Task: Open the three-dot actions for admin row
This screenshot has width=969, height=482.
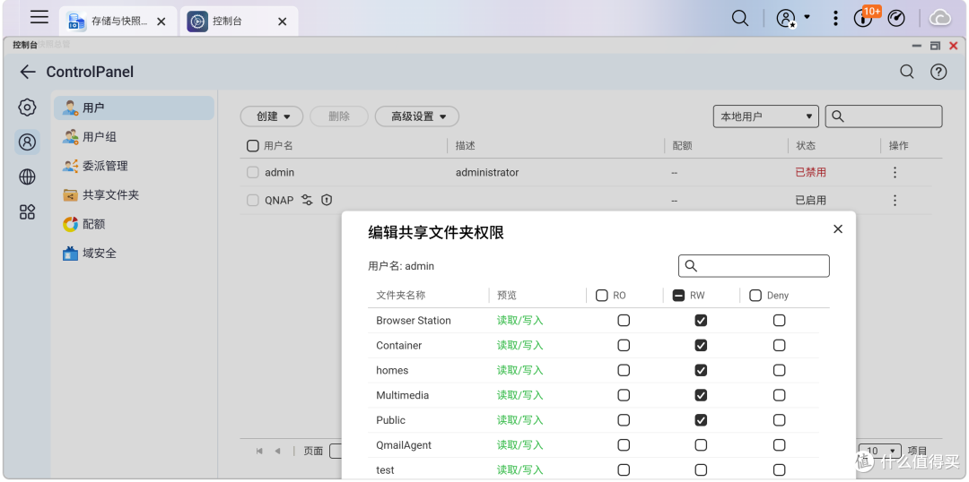Action: click(895, 173)
